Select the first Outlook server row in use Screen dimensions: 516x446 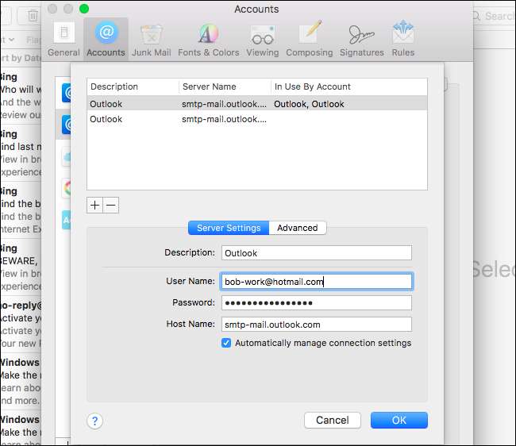click(257, 104)
